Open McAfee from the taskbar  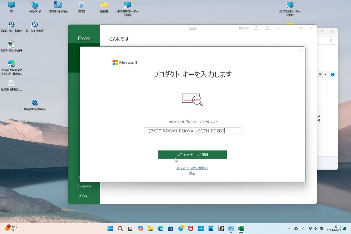pos(191,229)
